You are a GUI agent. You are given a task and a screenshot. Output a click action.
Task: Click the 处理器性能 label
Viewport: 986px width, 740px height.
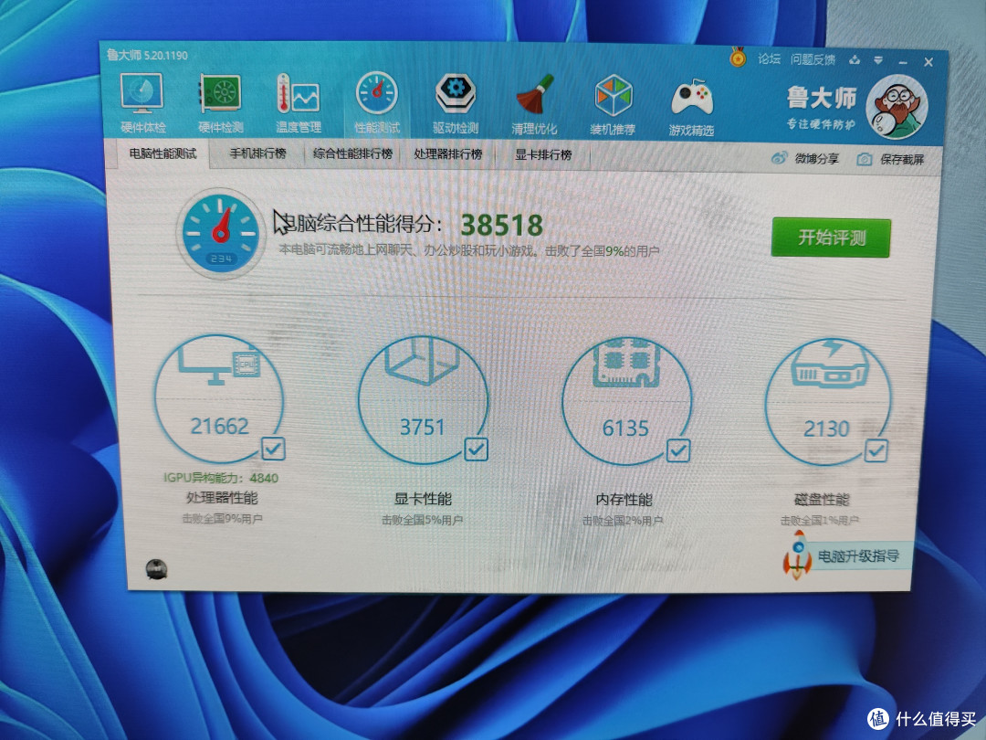pyautogui.click(x=222, y=498)
